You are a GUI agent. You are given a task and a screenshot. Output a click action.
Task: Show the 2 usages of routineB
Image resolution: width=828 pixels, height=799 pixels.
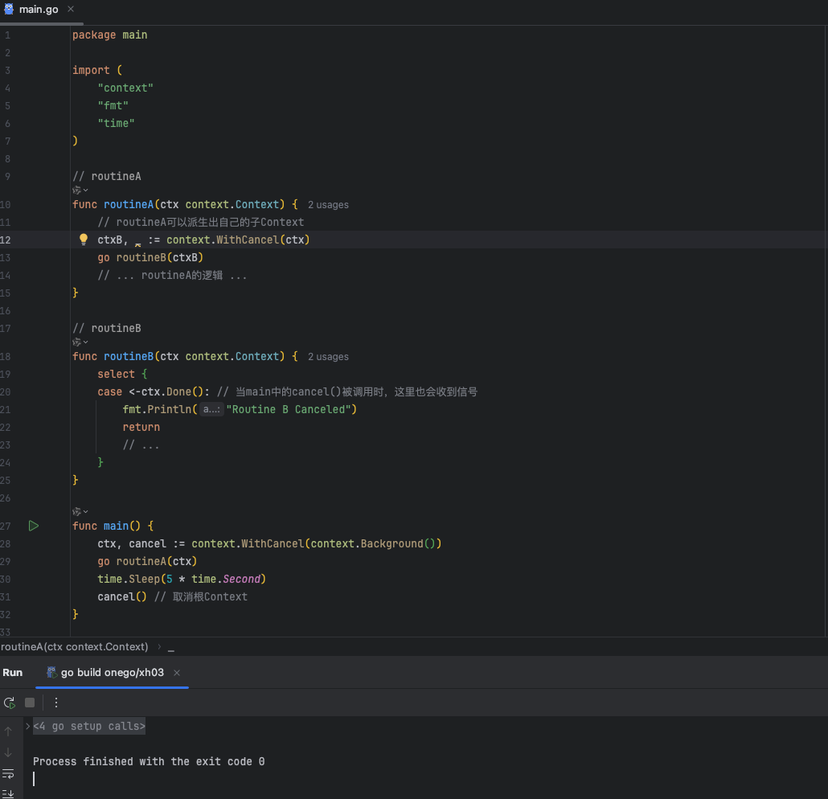click(328, 357)
